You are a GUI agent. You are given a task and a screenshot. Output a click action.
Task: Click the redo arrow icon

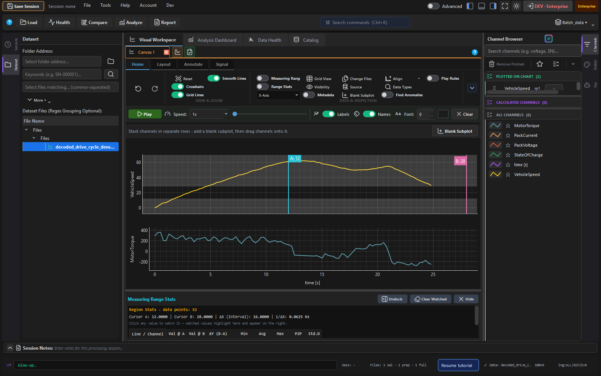[x=155, y=89]
